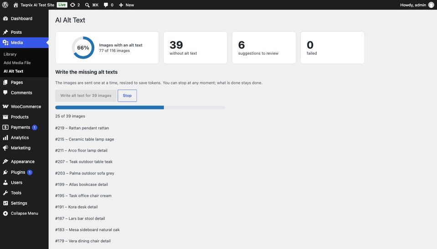Click the Marketing megaphone icon
The height and width of the screenshot is (249, 437).
click(x=5, y=148)
